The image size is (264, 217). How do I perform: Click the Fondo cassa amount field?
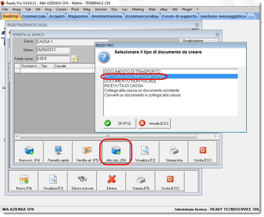tap(53, 58)
